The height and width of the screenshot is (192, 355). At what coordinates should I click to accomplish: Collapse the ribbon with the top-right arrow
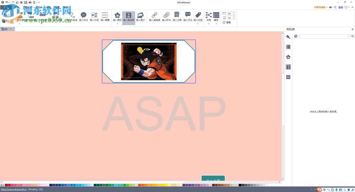(x=353, y=7)
